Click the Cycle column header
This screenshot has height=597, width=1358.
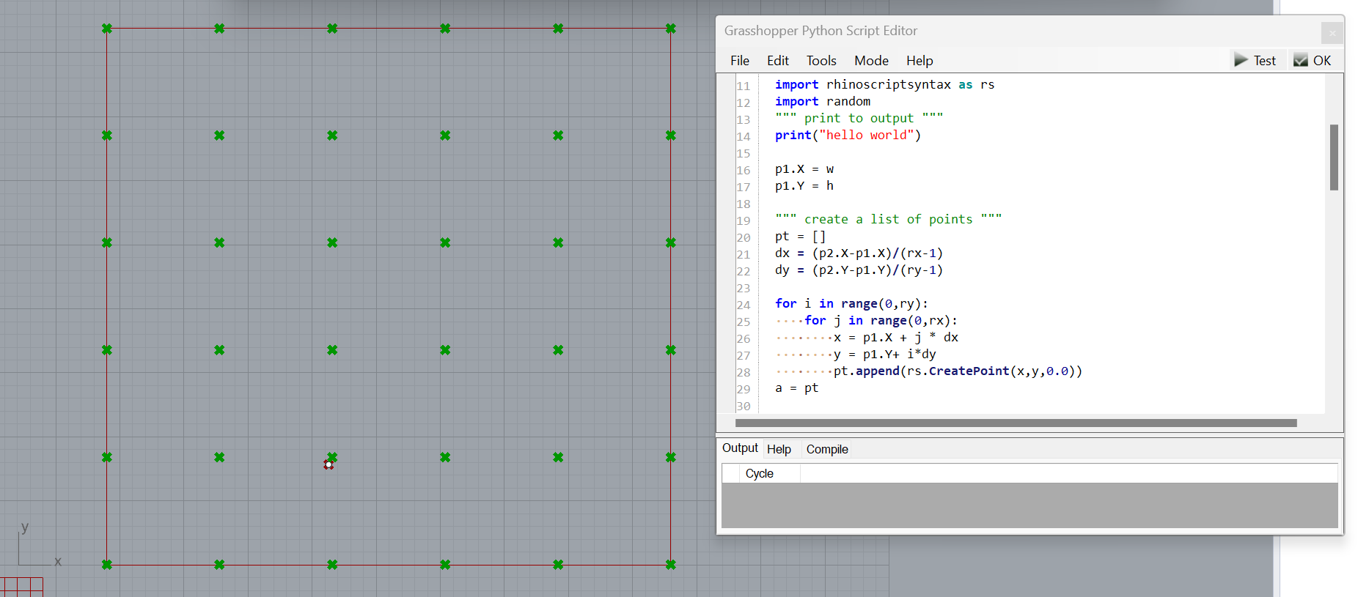click(759, 474)
